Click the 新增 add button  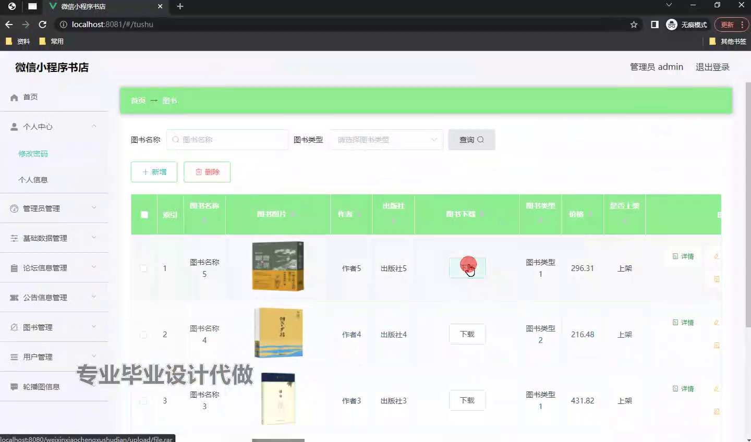154,172
